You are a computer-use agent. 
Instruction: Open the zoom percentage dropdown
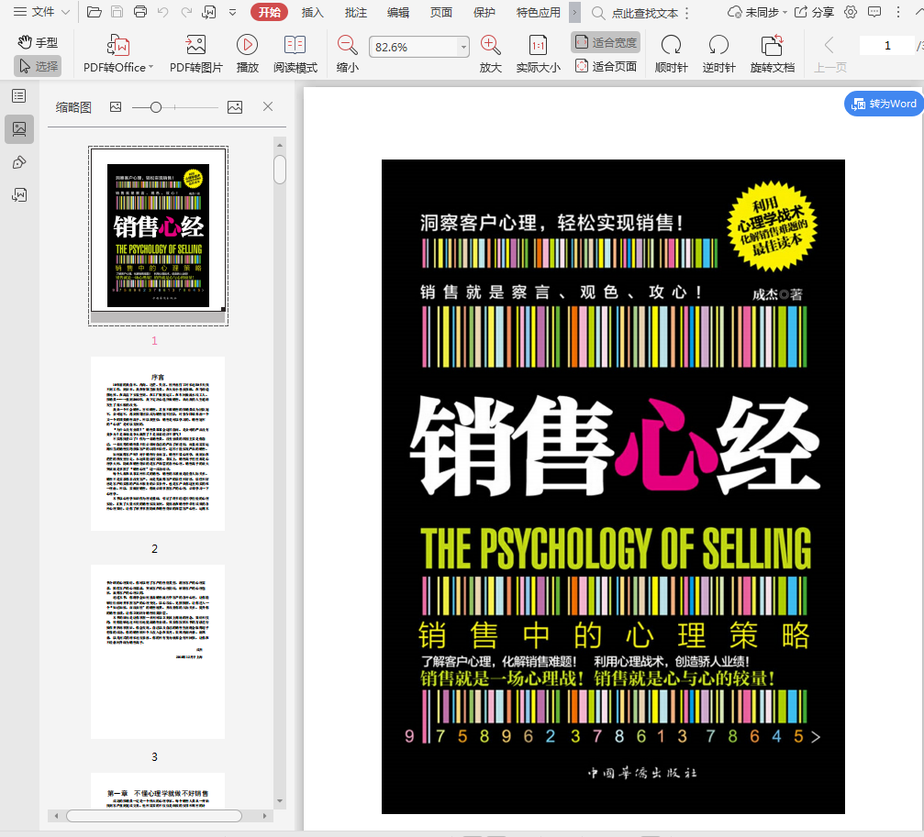click(462, 47)
